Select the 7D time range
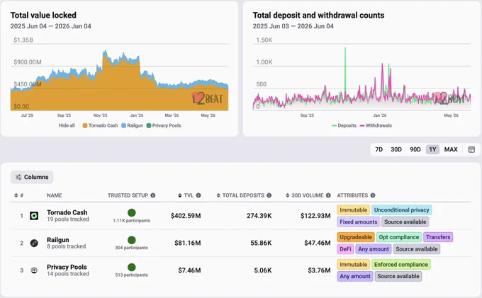The image size is (482, 298). click(x=379, y=149)
